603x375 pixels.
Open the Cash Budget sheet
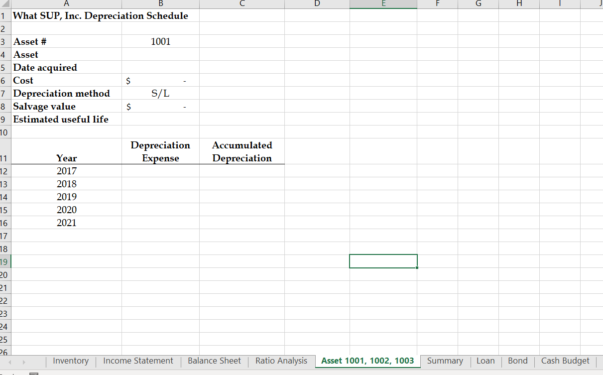coord(565,361)
